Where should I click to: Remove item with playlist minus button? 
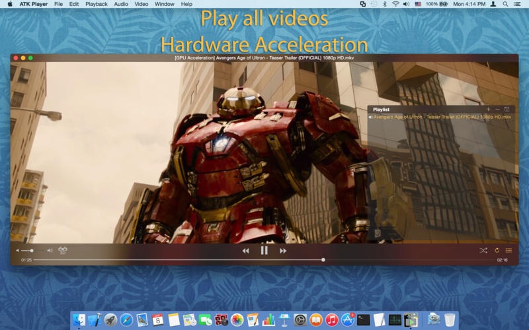[x=497, y=109]
